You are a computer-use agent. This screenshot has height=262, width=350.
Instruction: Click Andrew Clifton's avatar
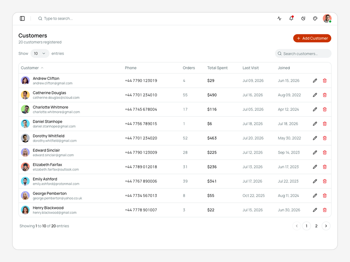pos(25,81)
